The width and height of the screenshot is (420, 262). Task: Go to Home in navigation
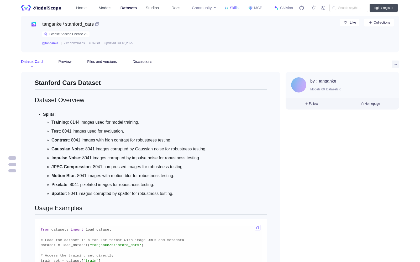tap(81, 8)
